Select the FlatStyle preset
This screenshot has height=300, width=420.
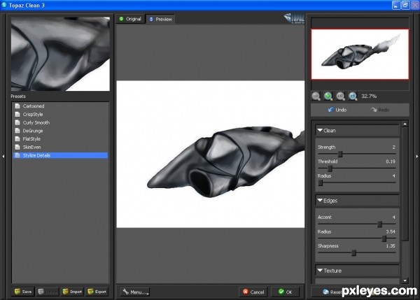(60, 139)
